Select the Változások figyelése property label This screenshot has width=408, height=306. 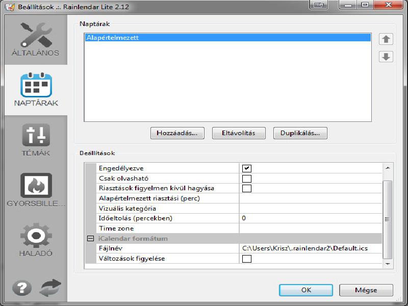132,259
